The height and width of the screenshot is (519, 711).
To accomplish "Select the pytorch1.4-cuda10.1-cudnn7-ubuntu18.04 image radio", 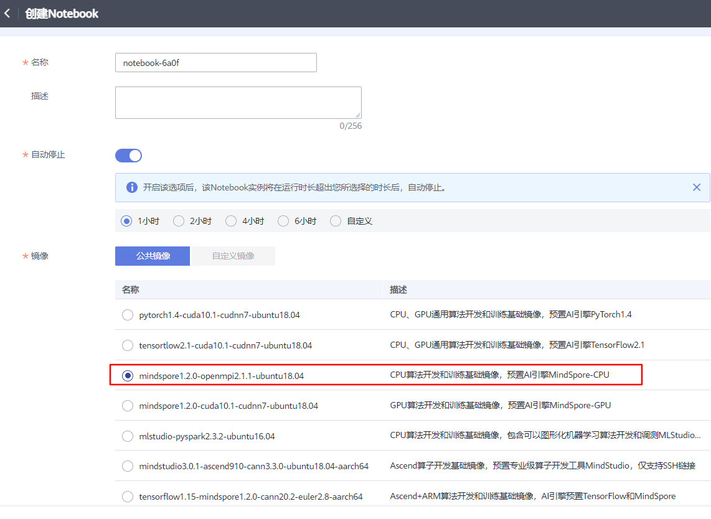I will [128, 315].
